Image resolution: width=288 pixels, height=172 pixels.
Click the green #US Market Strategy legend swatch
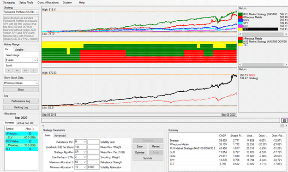coord(240,14)
